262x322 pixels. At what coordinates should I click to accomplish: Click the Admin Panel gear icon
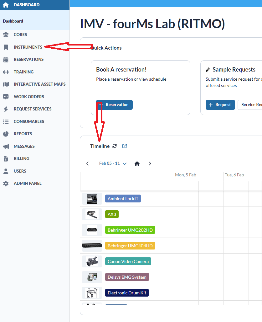click(6, 183)
